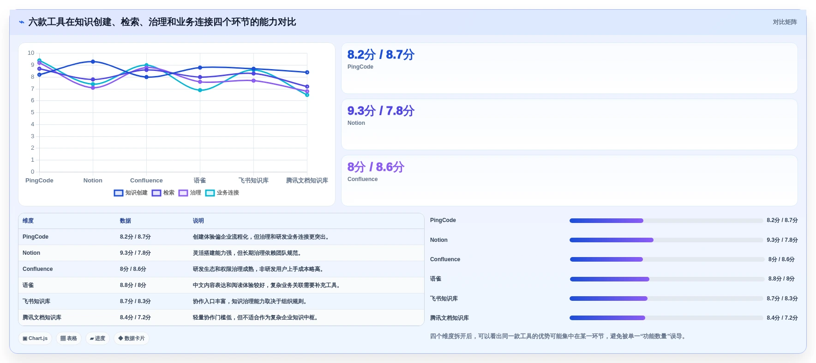Click the progress list label PingCode
The image size is (816, 363).
pyautogui.click(x=443, y=220)
